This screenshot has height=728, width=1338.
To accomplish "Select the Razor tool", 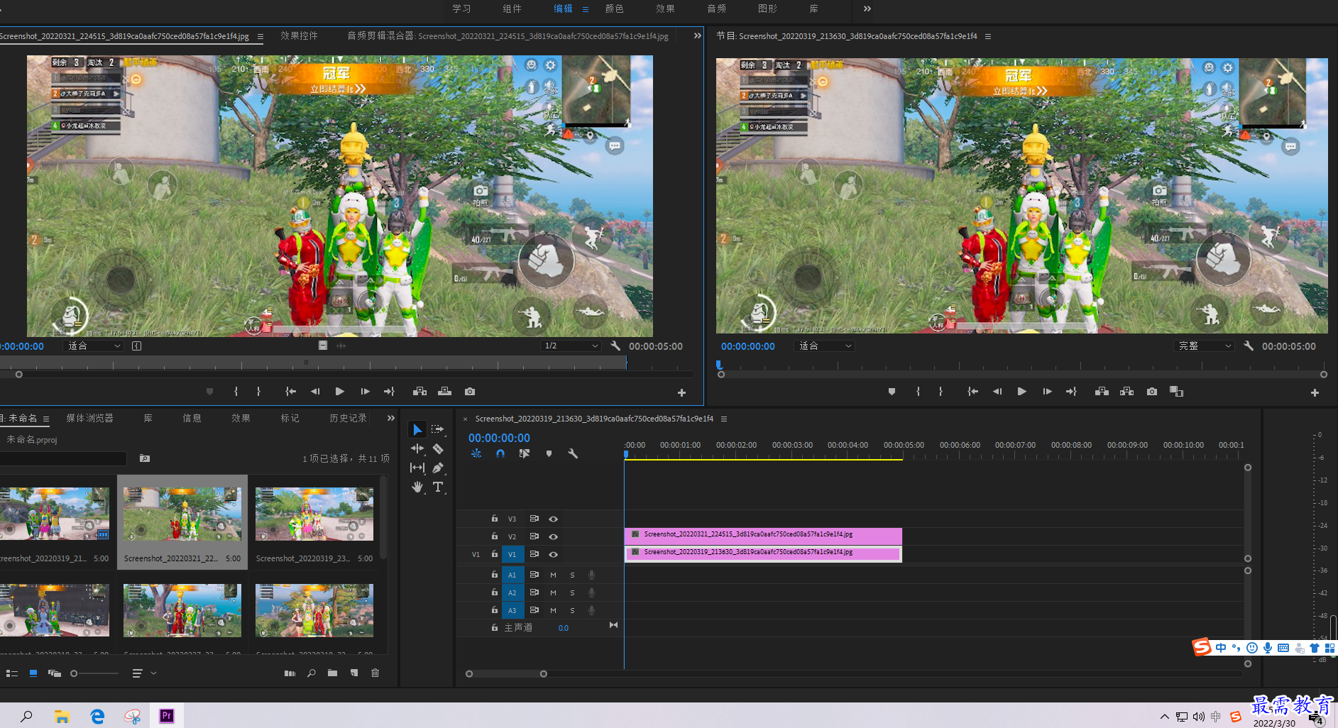I will click(438, 448).
